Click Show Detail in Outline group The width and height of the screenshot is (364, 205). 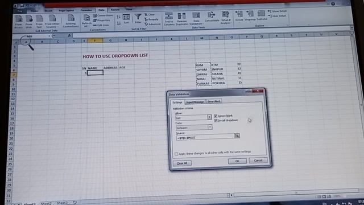tap(278, 11)
